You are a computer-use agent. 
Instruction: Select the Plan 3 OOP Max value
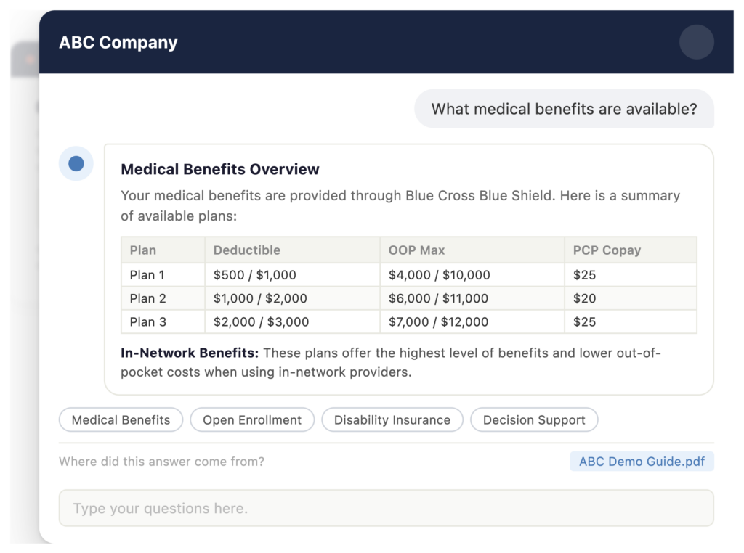439,321
